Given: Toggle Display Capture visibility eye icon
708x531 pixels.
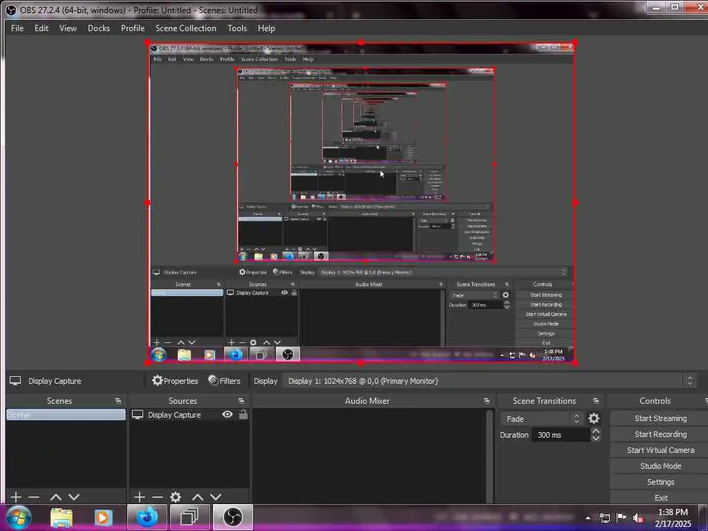Looking at the screenshot, I should [x=227, y=414].
